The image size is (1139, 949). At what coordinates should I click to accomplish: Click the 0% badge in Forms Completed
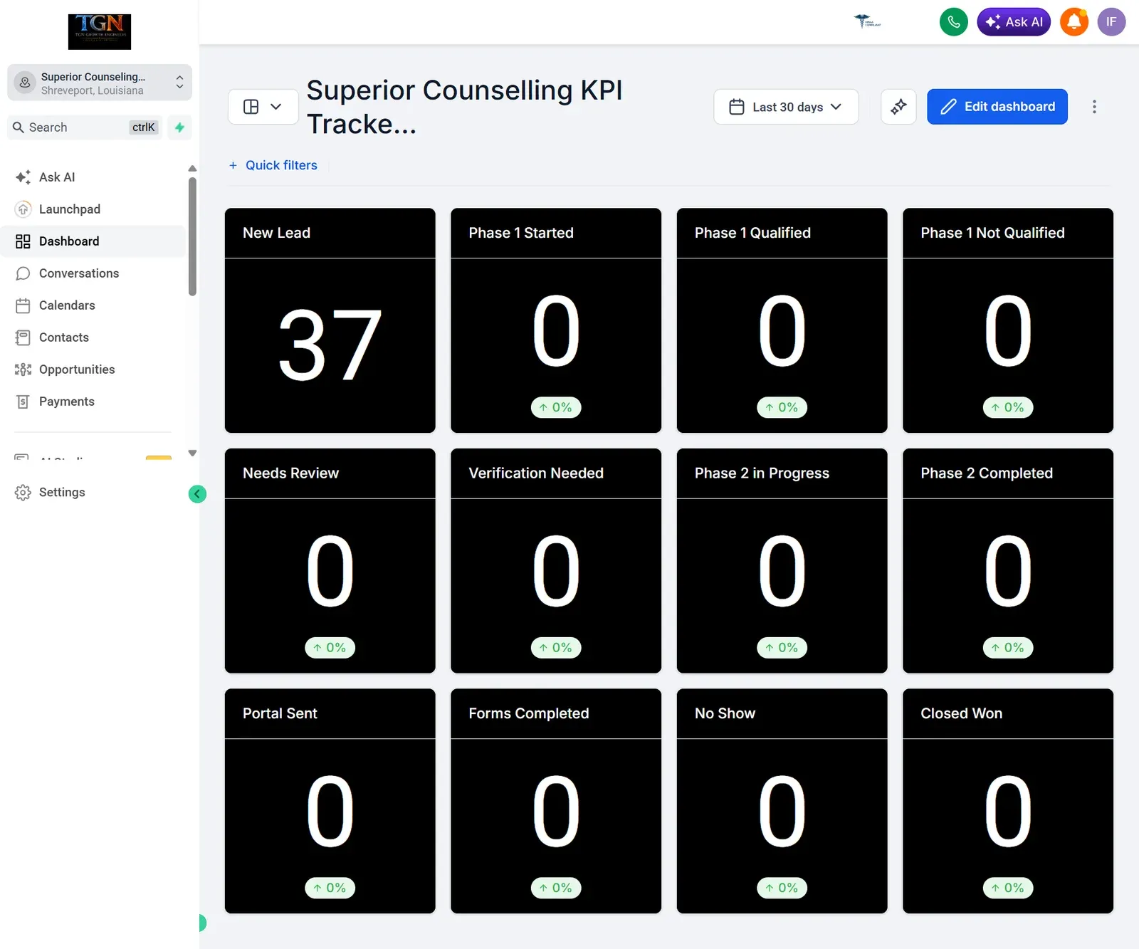click(556, 888)
